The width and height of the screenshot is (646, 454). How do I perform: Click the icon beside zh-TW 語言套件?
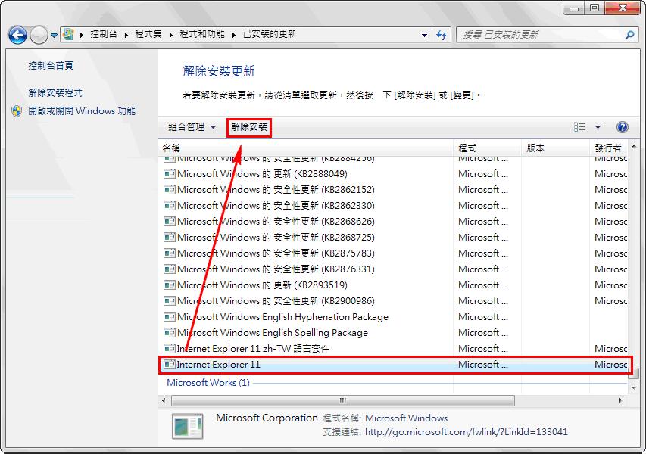(x=170, y=349)
